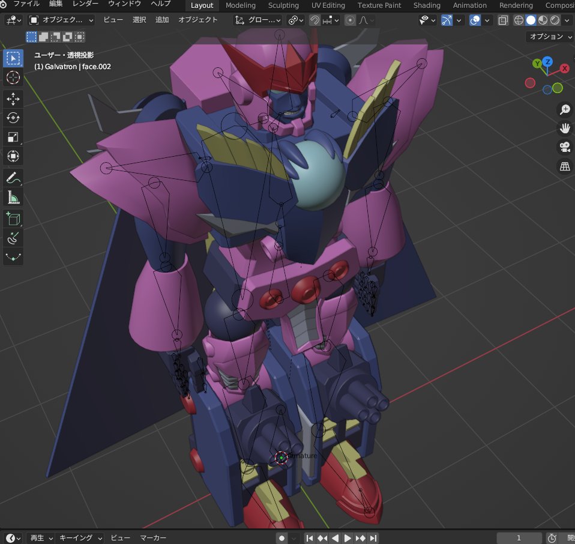Toggle X-ray view
This screenshot has height=544, width=575.
(x=503, y=20)
